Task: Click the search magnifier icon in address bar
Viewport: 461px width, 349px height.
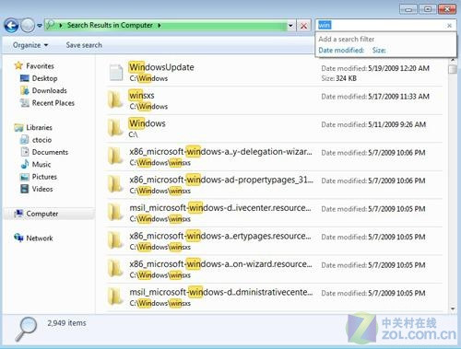Action: [51, 25]
